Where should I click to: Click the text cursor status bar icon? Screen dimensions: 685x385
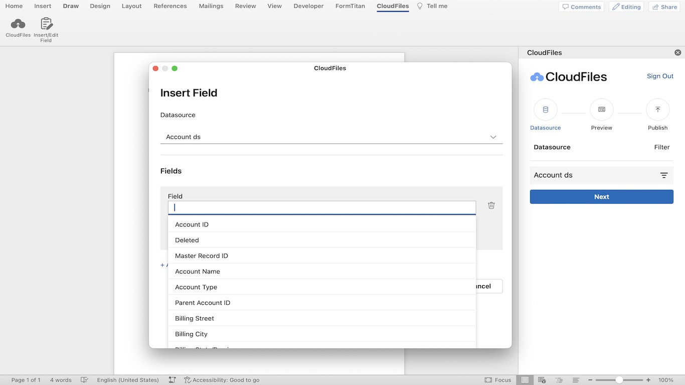172,380
